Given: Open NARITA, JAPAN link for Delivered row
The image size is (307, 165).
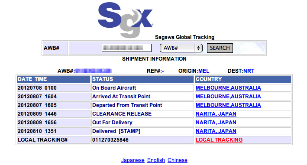Looking at the screenshot, I should tap(216, 131).
